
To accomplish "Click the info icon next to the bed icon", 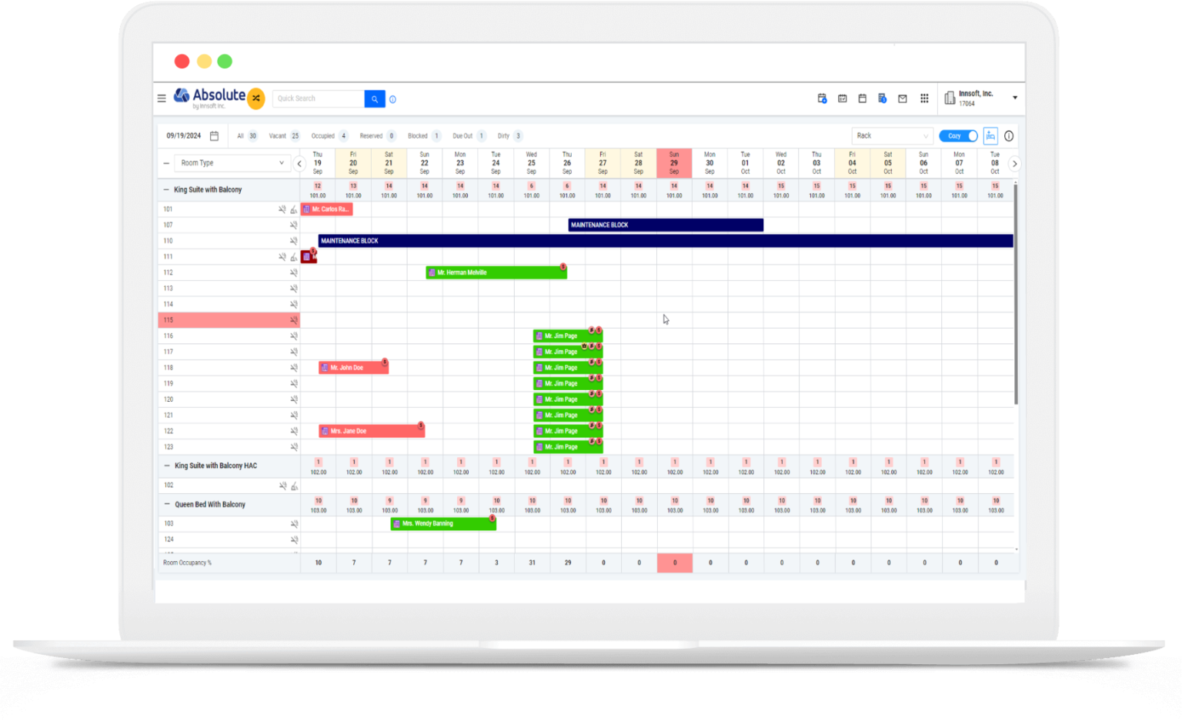I will point(1009,135).
